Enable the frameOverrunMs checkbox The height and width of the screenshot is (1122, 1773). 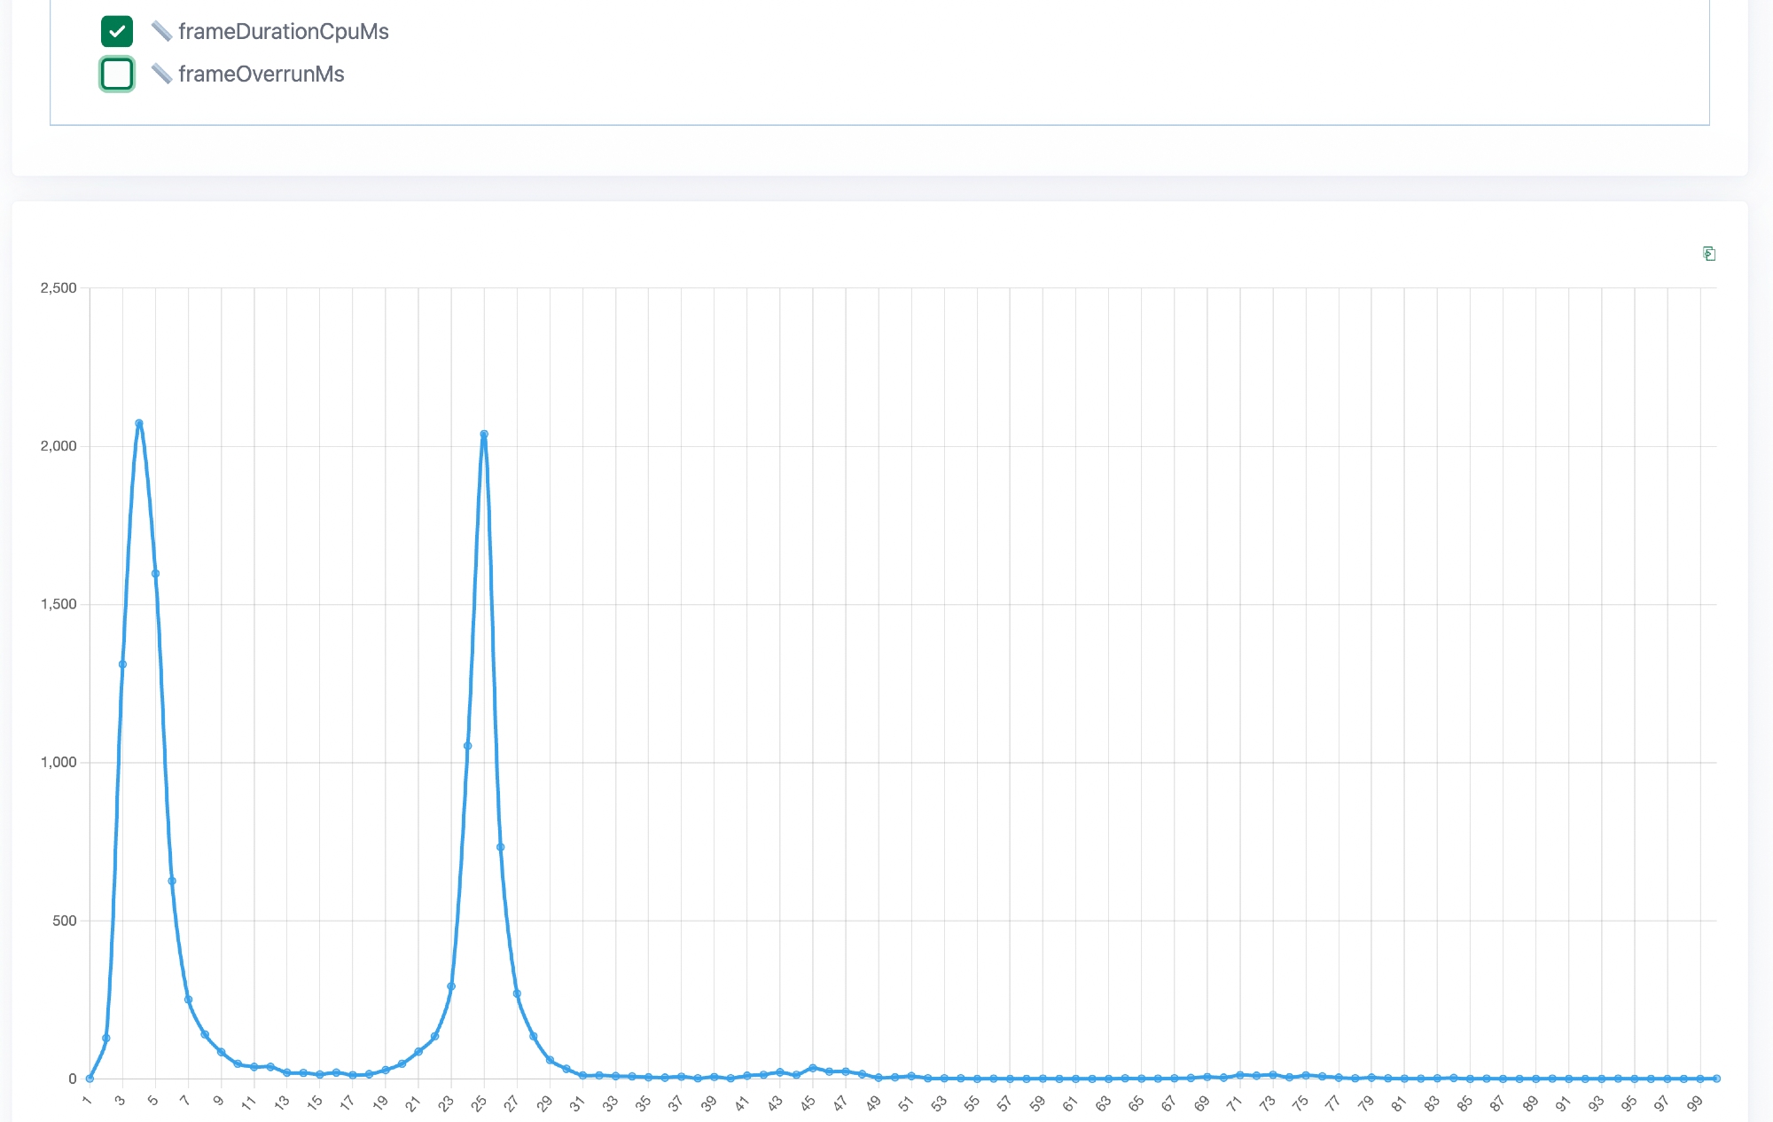tap(117, 75)
